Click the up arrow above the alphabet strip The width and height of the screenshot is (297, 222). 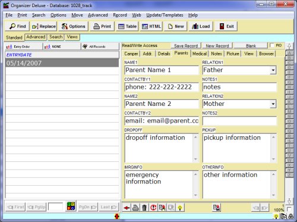coord(289,46)
